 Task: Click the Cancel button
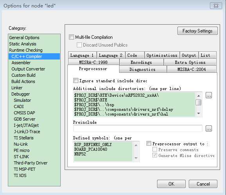[203, 184]
